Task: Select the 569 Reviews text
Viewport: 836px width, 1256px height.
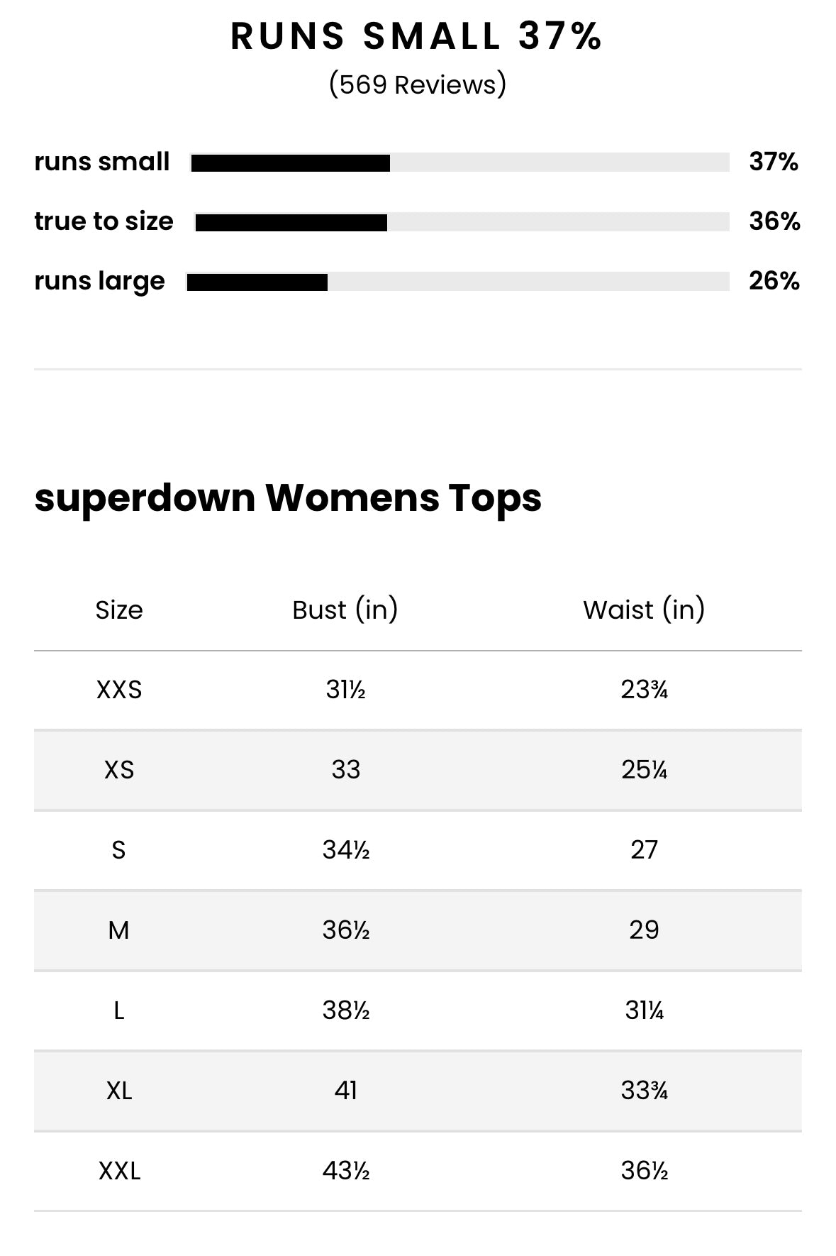Action: pos(418,84)
